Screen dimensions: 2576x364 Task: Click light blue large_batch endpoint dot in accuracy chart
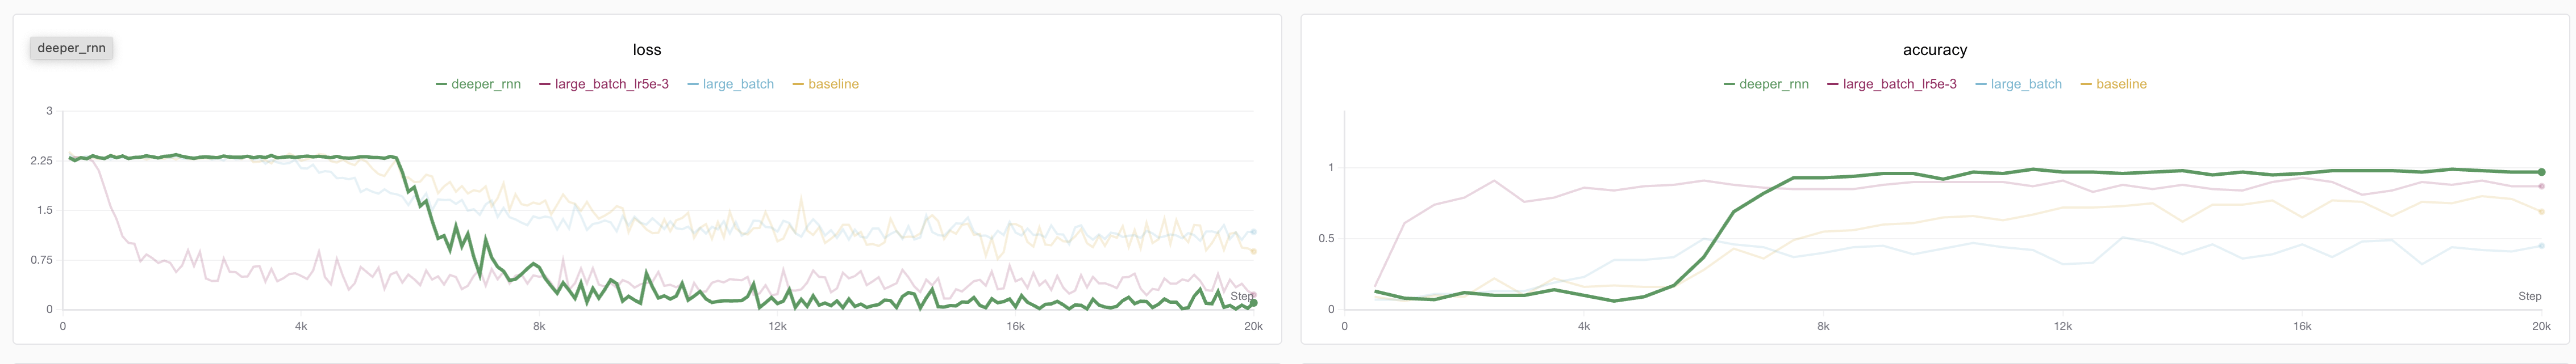[2541, 246]
